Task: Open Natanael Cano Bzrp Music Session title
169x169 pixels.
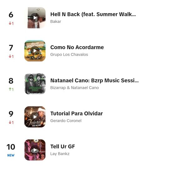Action: tap(95, 80)
